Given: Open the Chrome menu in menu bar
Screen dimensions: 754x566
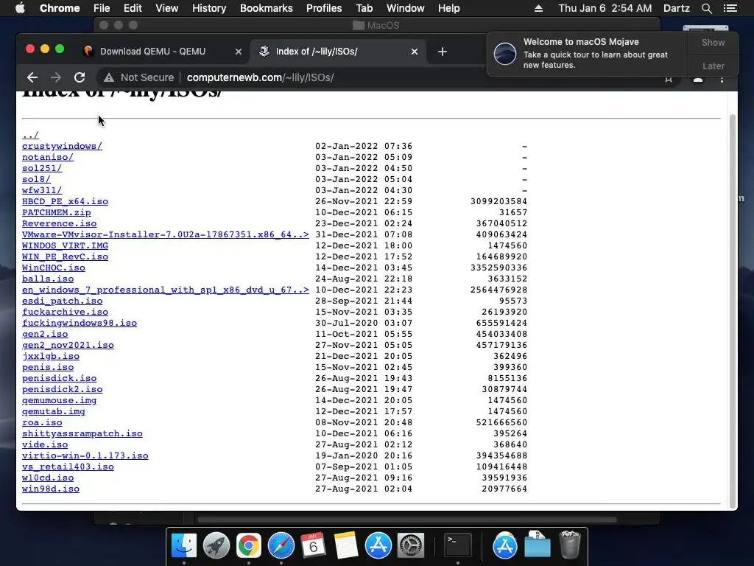Looking at the screenshot, I should (60, 8).
